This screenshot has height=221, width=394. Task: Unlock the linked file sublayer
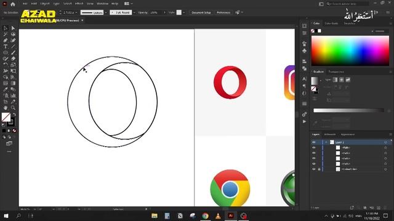(x=319, y=169)
